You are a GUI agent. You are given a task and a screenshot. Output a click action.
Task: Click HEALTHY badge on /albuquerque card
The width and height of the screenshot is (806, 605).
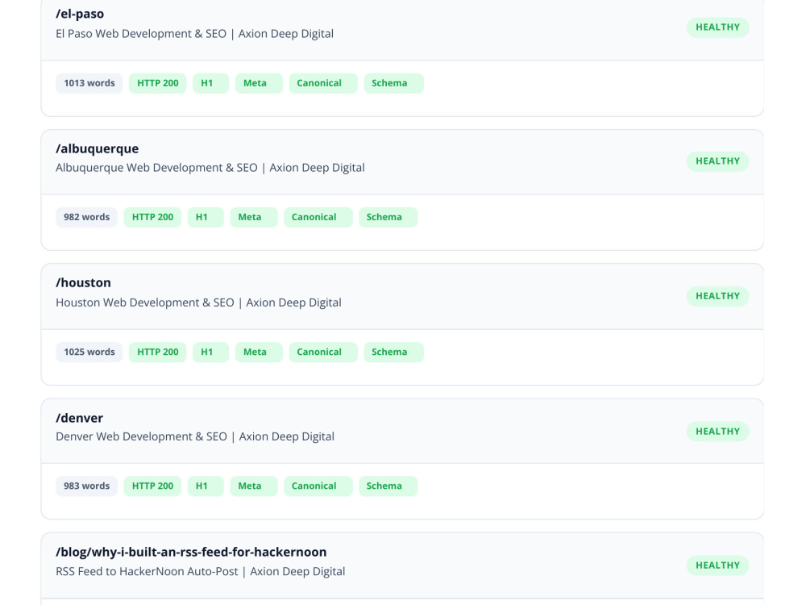tap(717, 161)
